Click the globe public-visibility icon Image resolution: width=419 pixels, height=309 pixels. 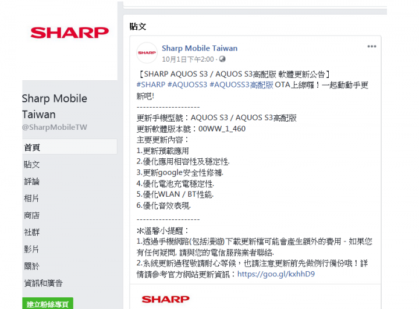tap(222, 59)
